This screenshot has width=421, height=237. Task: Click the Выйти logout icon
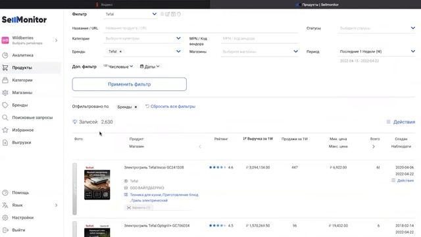(5, 230)
